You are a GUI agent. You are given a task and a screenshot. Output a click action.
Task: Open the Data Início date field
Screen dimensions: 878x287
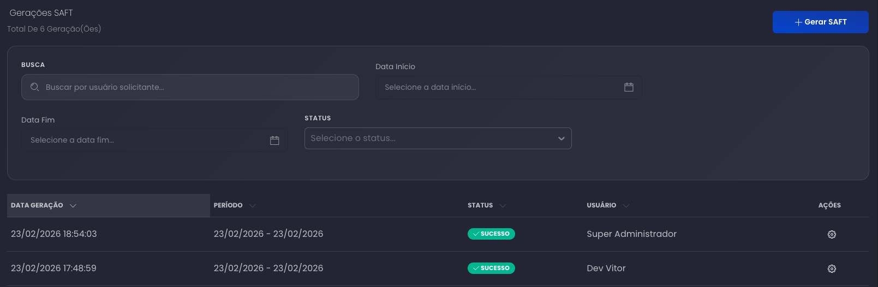click(509, 87)
